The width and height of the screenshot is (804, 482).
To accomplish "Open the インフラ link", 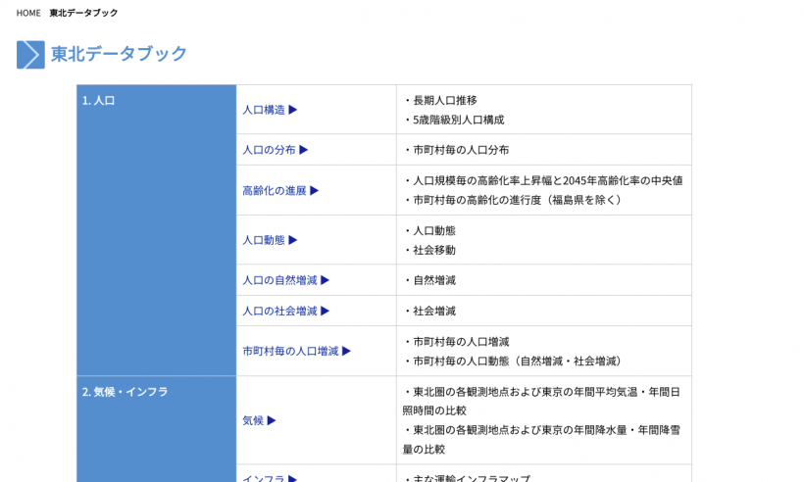I will [x=270, y=478].
